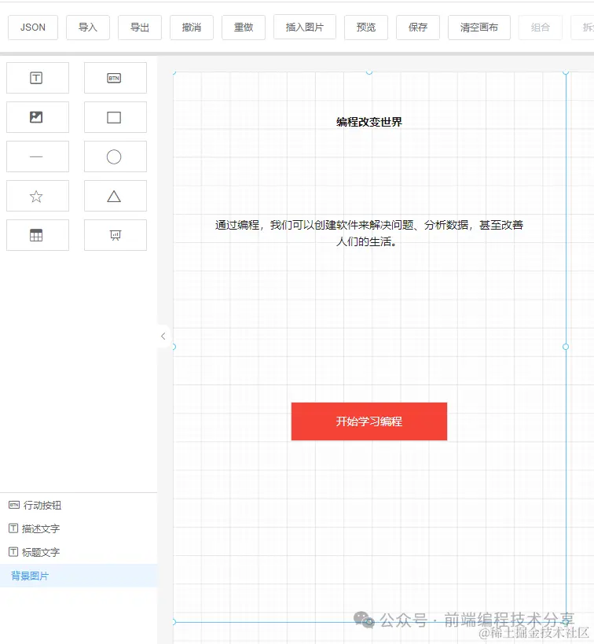Select the 编程改变世界 title text
Image resolution: width=594 pixels, height=644 pixels.
pyautogui.click(x=369, y=122)
